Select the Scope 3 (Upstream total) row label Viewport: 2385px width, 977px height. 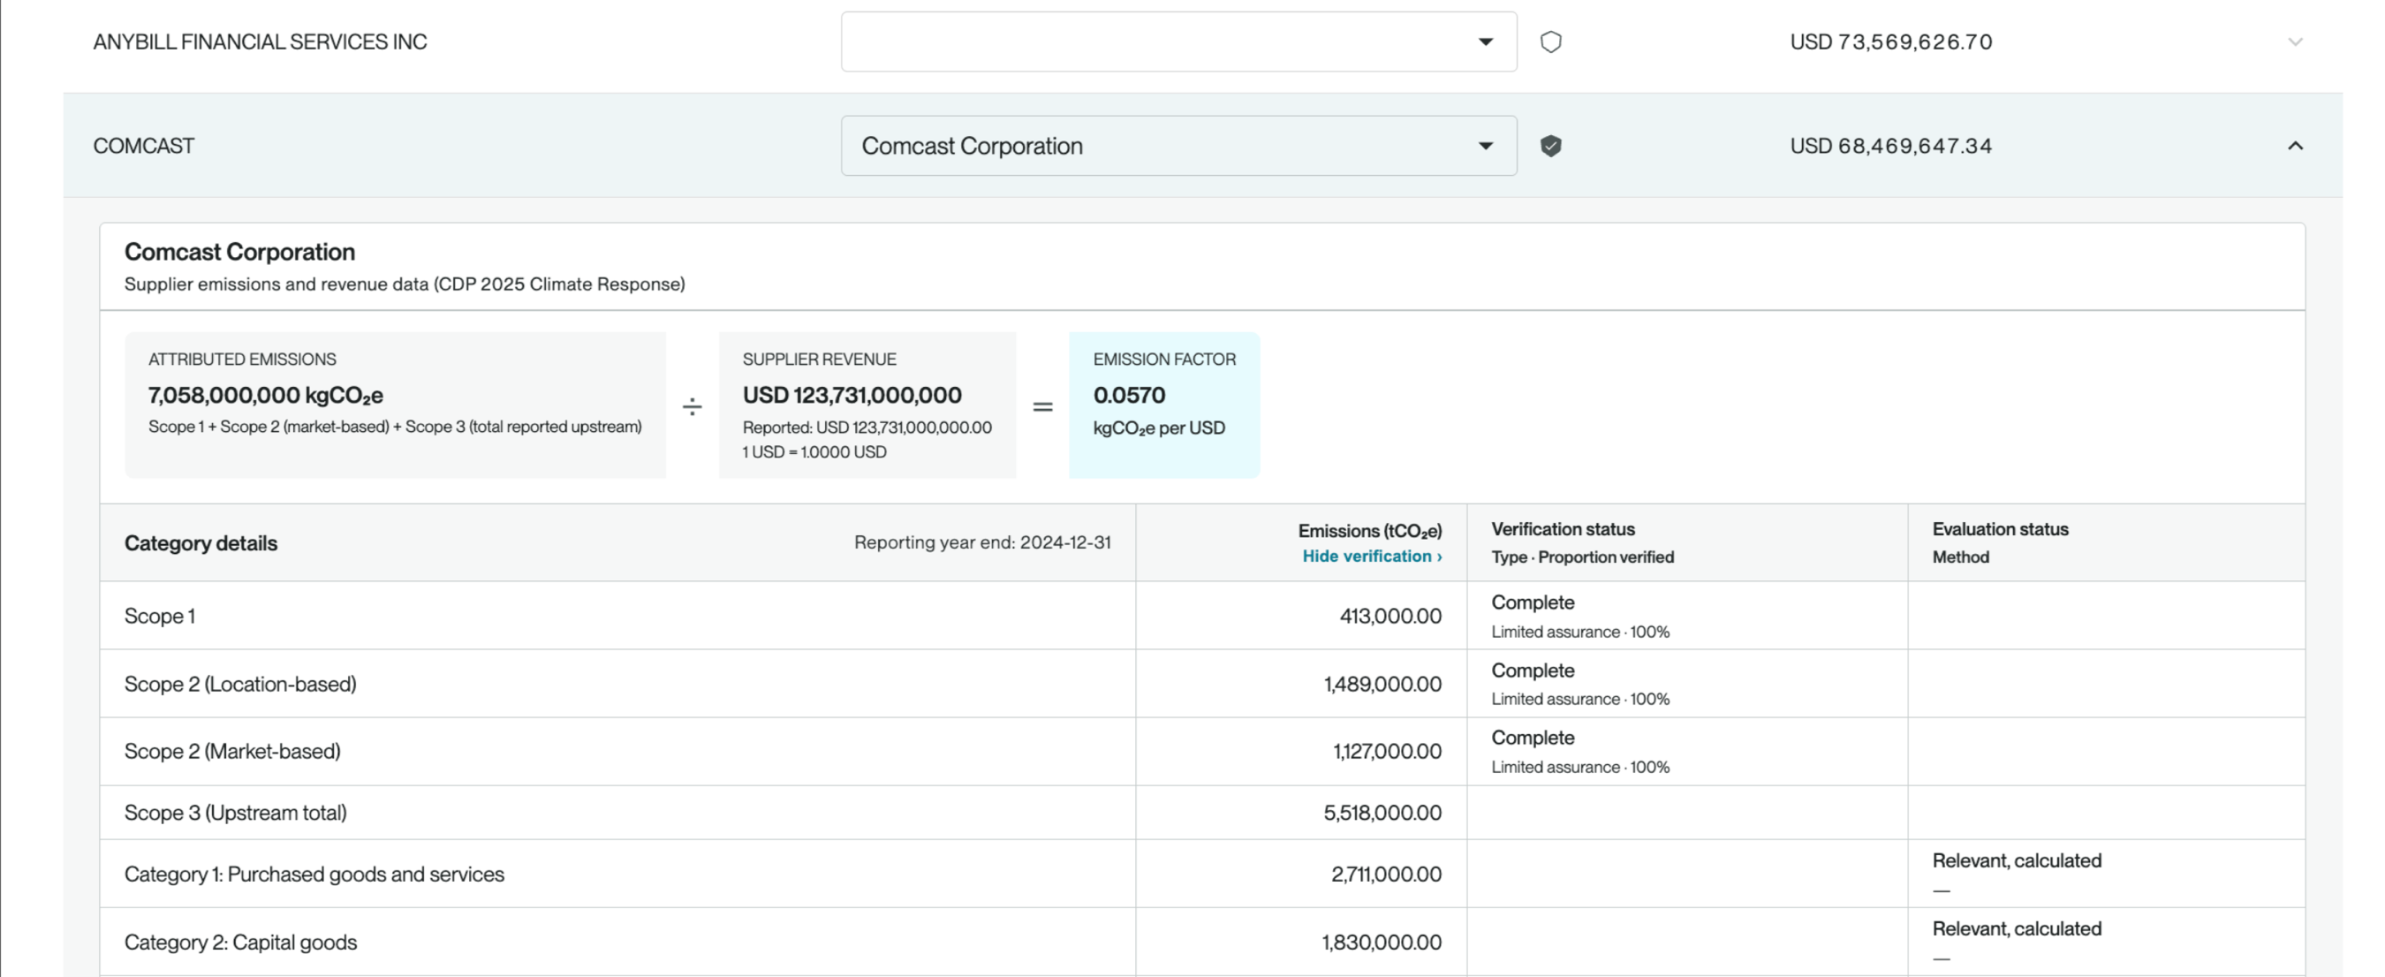pos(236,812)
